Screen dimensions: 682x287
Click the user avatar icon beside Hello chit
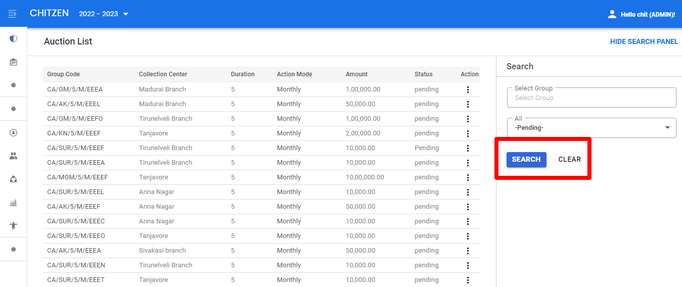click(x=612, y=14)
